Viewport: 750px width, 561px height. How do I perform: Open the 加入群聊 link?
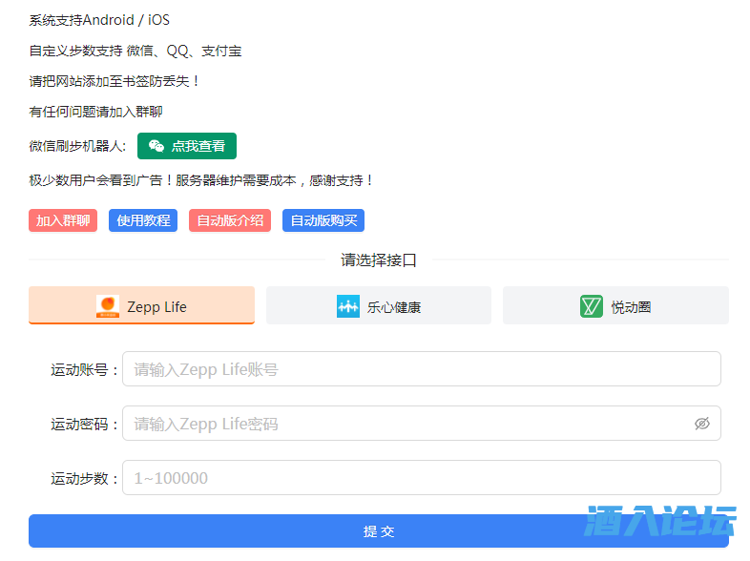coord(63,220)
